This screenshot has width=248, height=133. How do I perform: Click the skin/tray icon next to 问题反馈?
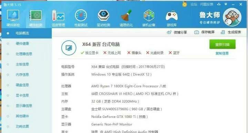click(x=219, y=4)
